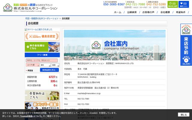The image size is (192, 120).
Task: Open the favorites heart list button
Action: [x=184, y=4]
